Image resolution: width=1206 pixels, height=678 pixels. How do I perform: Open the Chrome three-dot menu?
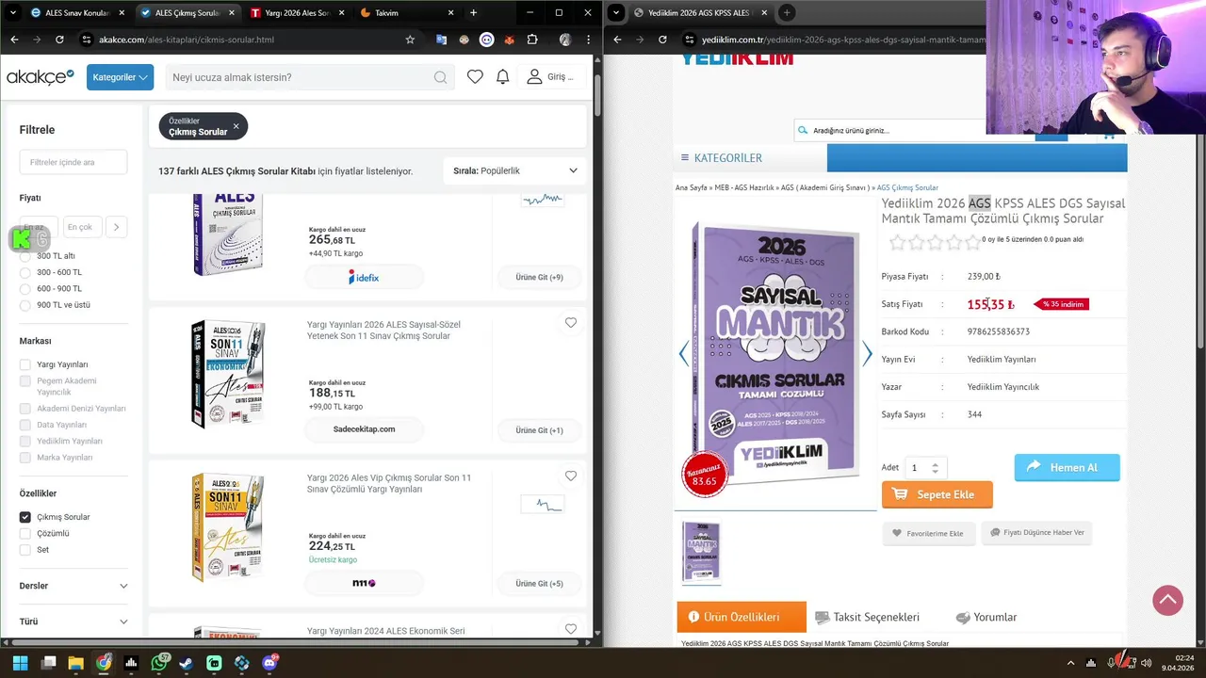point(588,40)
